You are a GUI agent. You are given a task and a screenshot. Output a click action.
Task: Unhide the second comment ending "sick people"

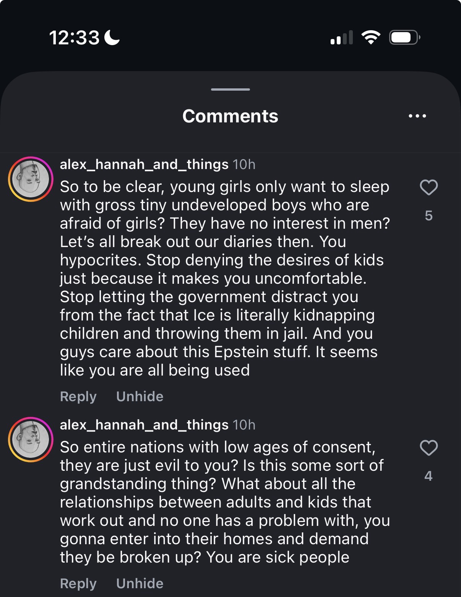(140, 583)
